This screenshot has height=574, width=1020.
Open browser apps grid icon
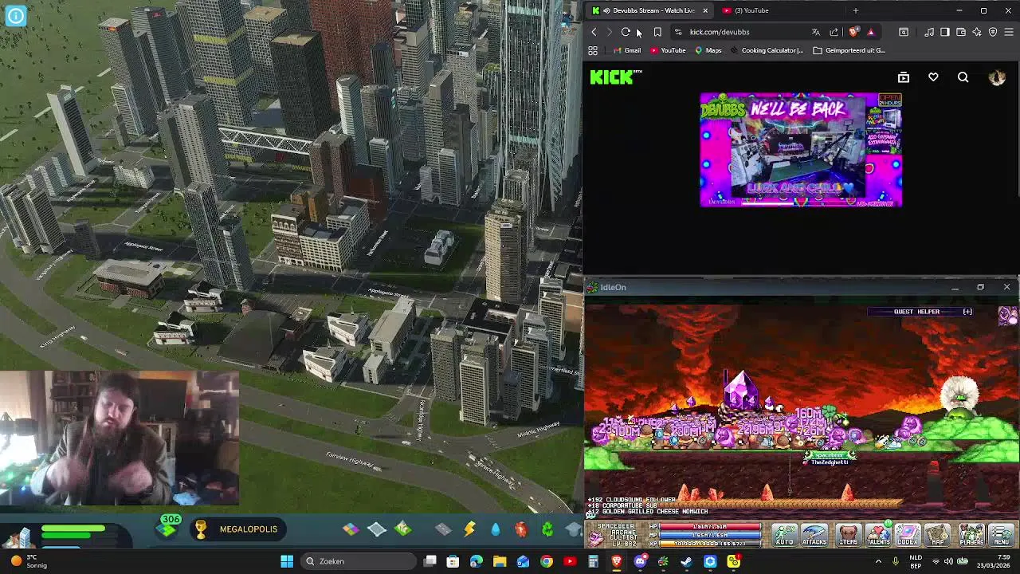tap(593, 50)
